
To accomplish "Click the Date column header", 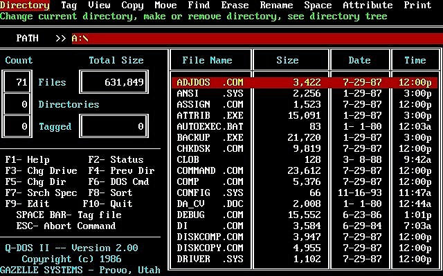I will pyautogui.click(x=359, y=60).
